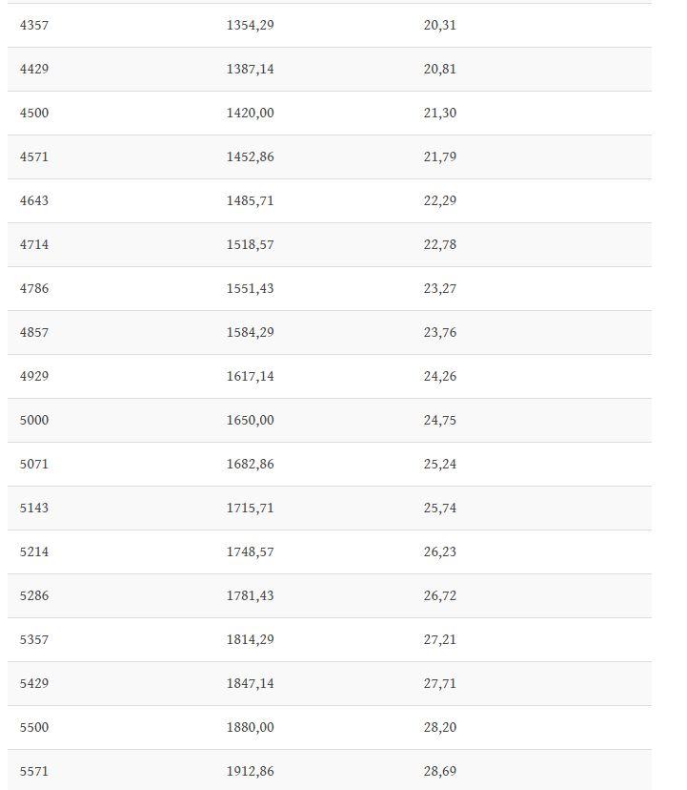687x790 pixels.
Task: Select the 5000 cell
Action: (34, 421)
